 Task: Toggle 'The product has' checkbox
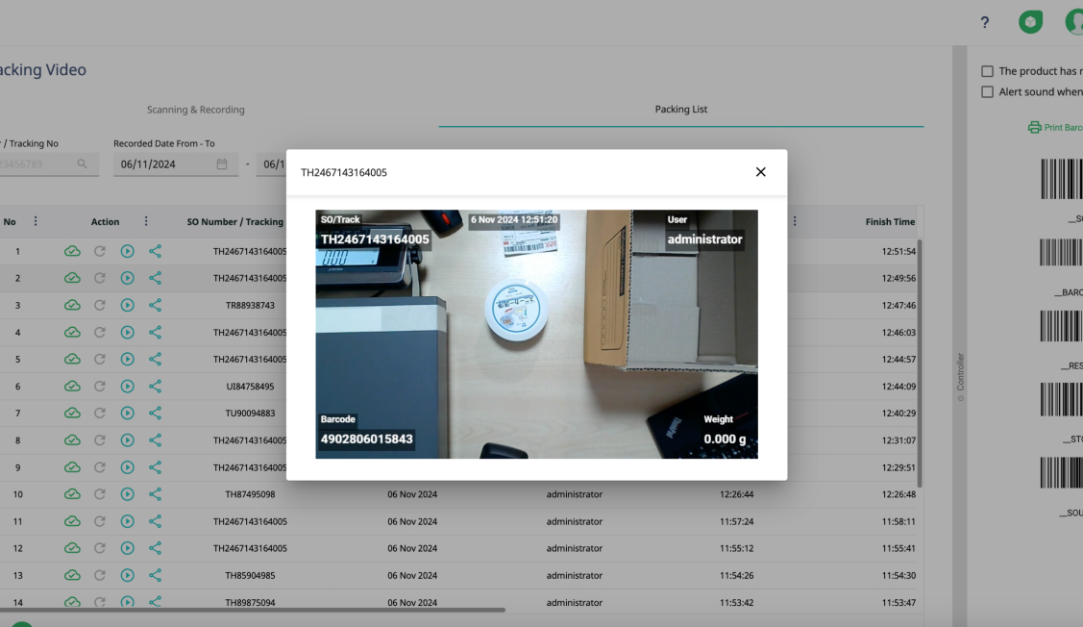987,71
